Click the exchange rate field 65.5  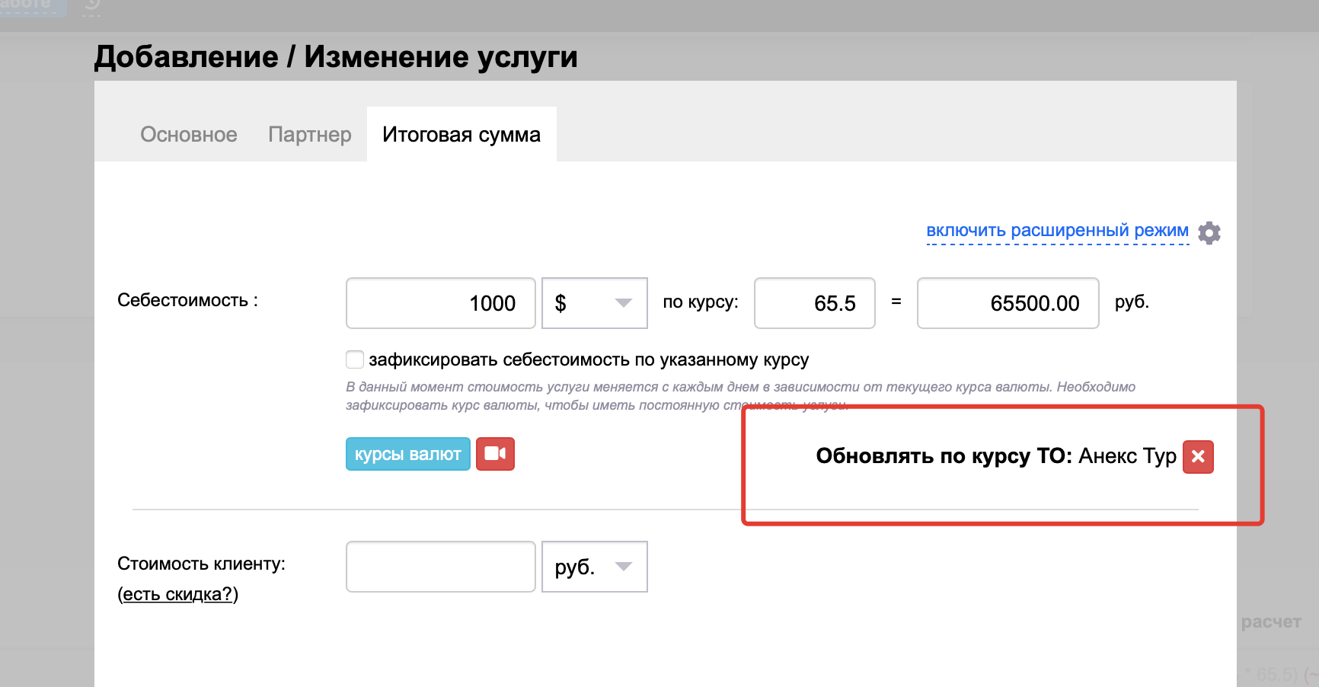point(815,303)
